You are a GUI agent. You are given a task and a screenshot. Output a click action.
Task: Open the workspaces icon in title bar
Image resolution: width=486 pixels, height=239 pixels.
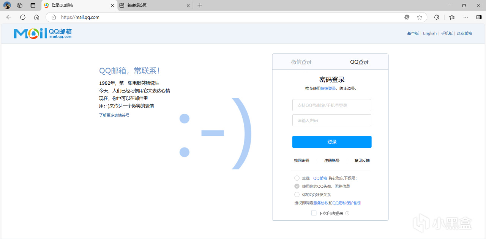pos(20,5)
